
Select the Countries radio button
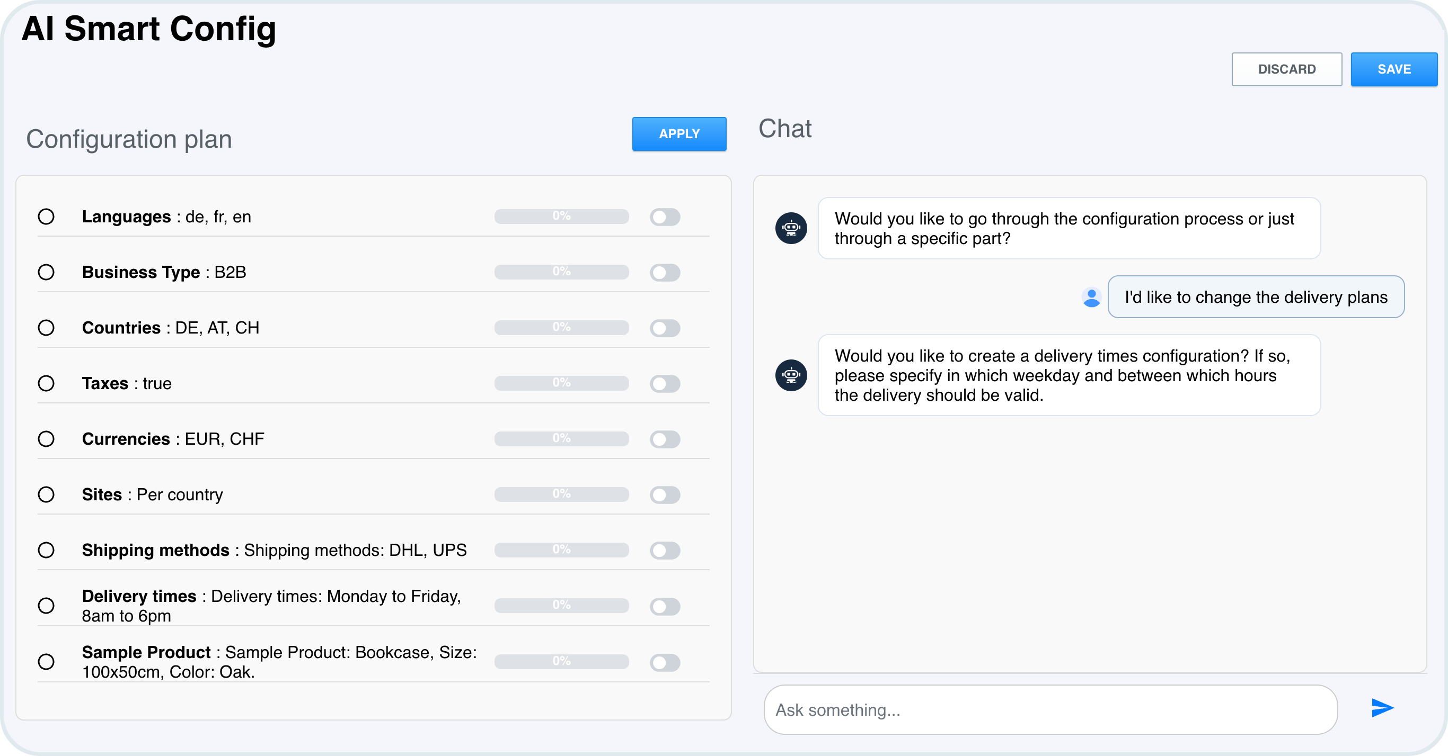46,328
